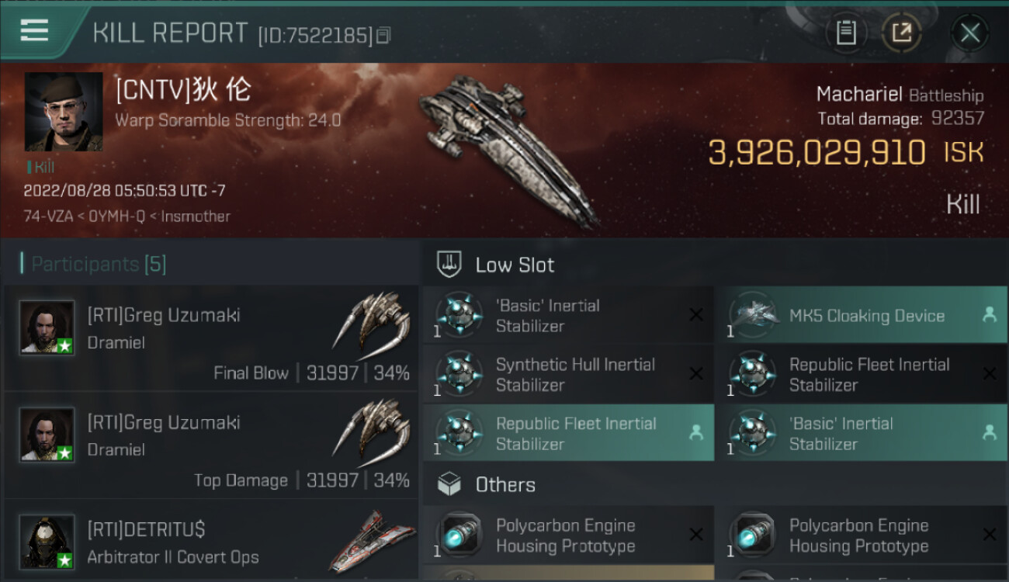This screenshot has height=582, width=1009.
Task: Open the hamburger menu
Action: (34, 32)
